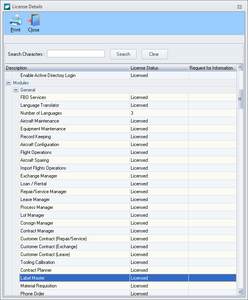
Task: Click the value 3 for Number of Languages
Action: [132, 113]
